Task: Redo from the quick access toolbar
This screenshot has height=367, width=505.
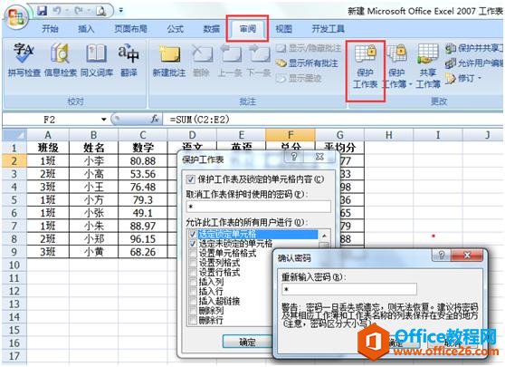Action: [79, 11]
